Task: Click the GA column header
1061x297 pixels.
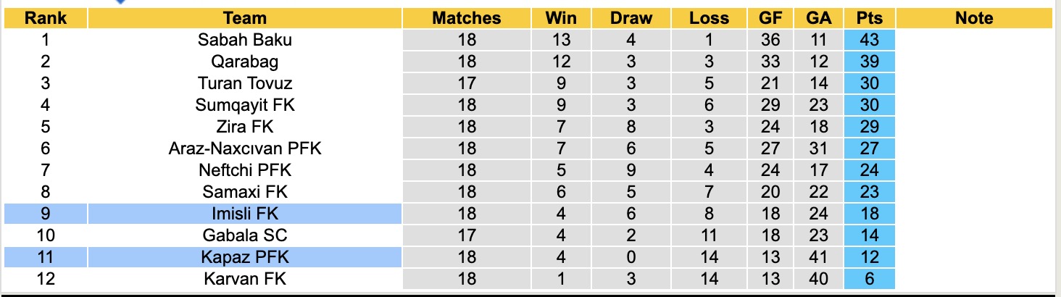Action: click(x=819, y=18)
